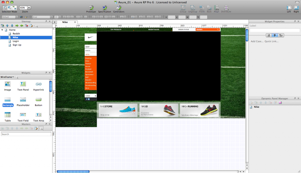Image resolution: width=301 pixels, height=173 pixels.
Task: Click the Distribute toolbar icon
Action: coord(226,8)
